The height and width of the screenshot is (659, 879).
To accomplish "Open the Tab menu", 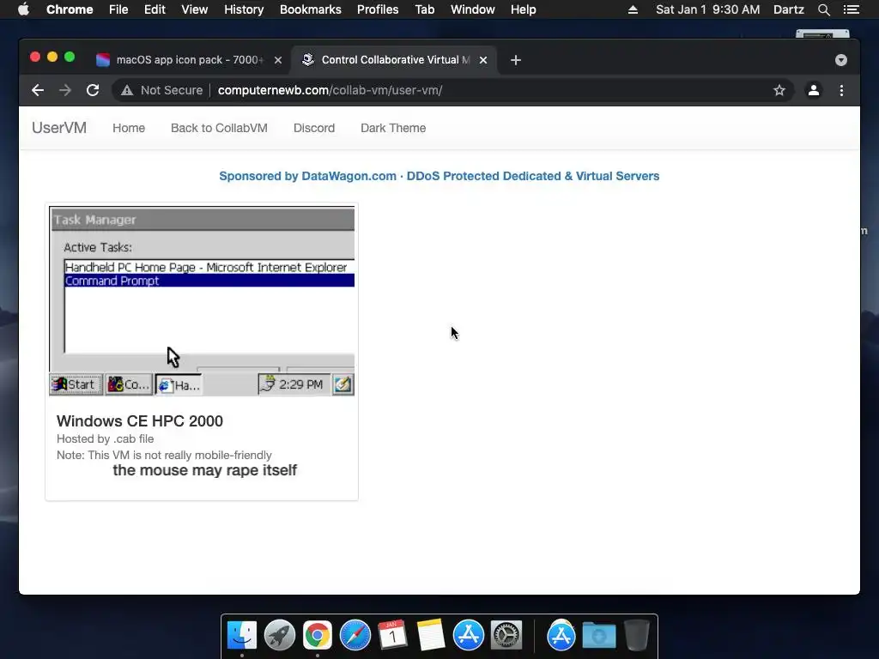I will 424,9.
